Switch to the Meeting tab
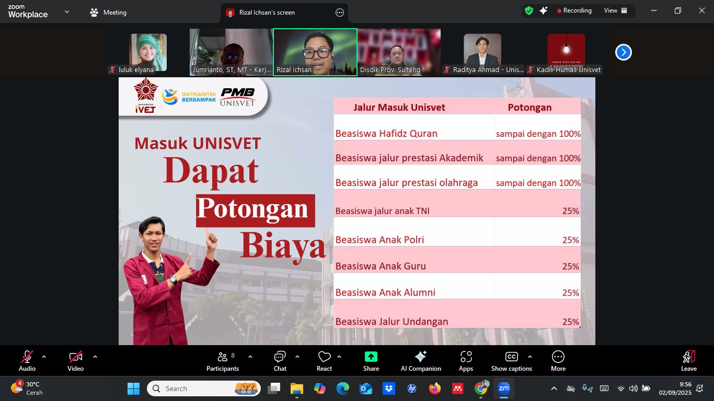Screen dimensions: 714x401 pos(108,13)
